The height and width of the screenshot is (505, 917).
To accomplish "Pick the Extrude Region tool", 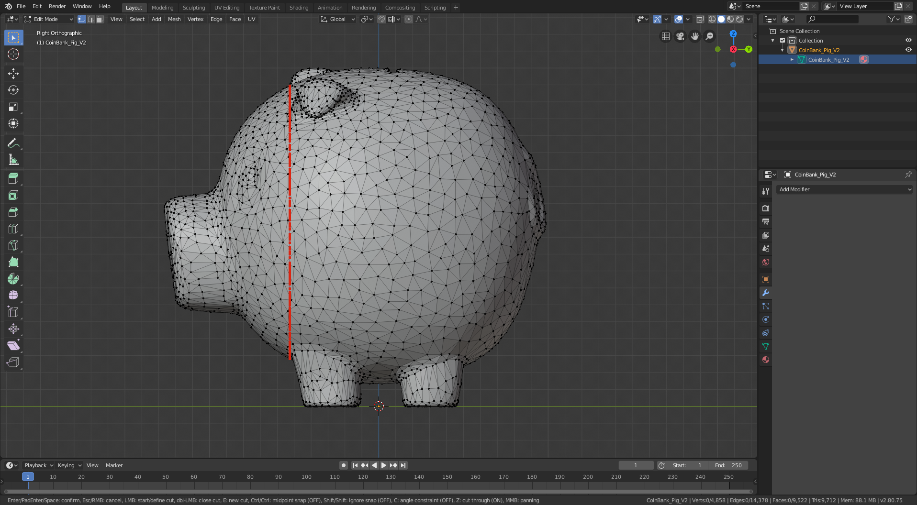I will pyautogui.click(x=13, y=178).
